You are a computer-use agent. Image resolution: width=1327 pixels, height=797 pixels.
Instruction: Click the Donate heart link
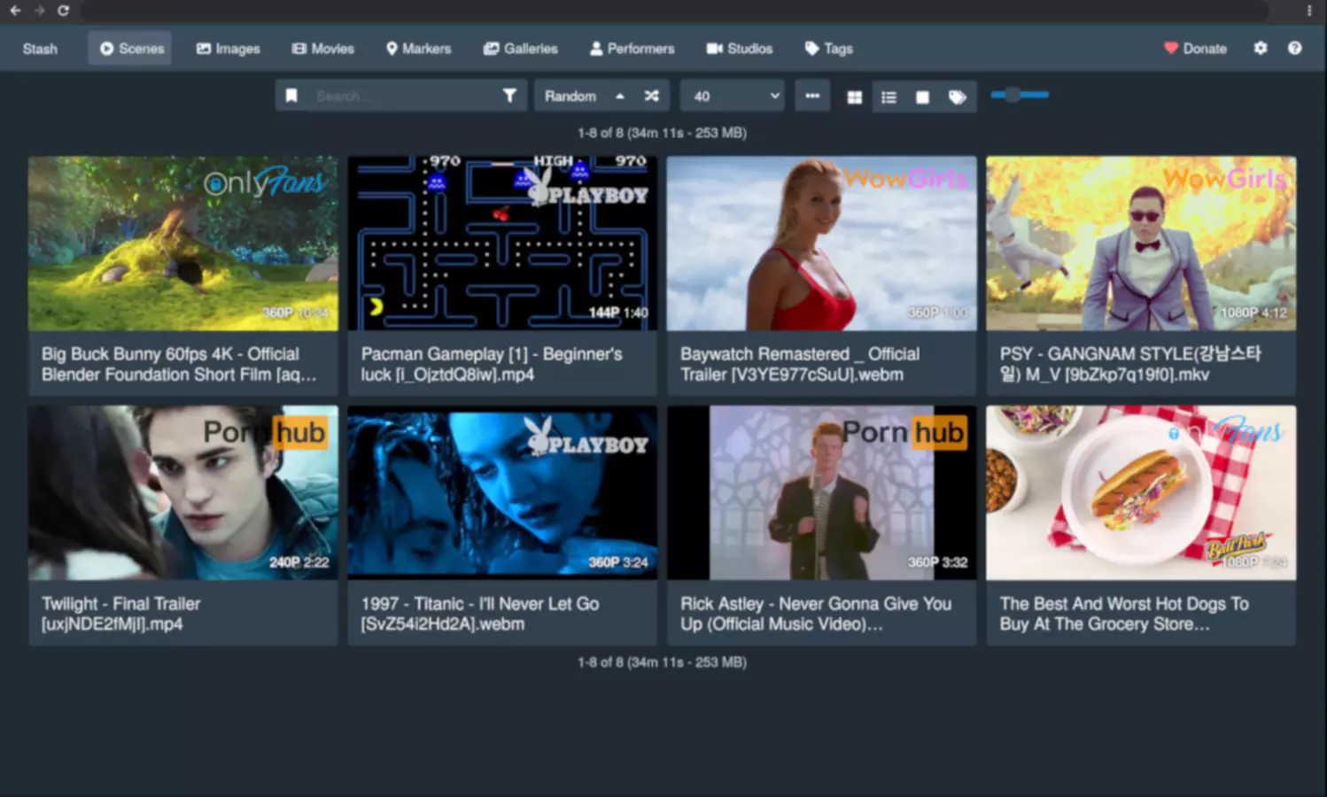point(1195,49)
